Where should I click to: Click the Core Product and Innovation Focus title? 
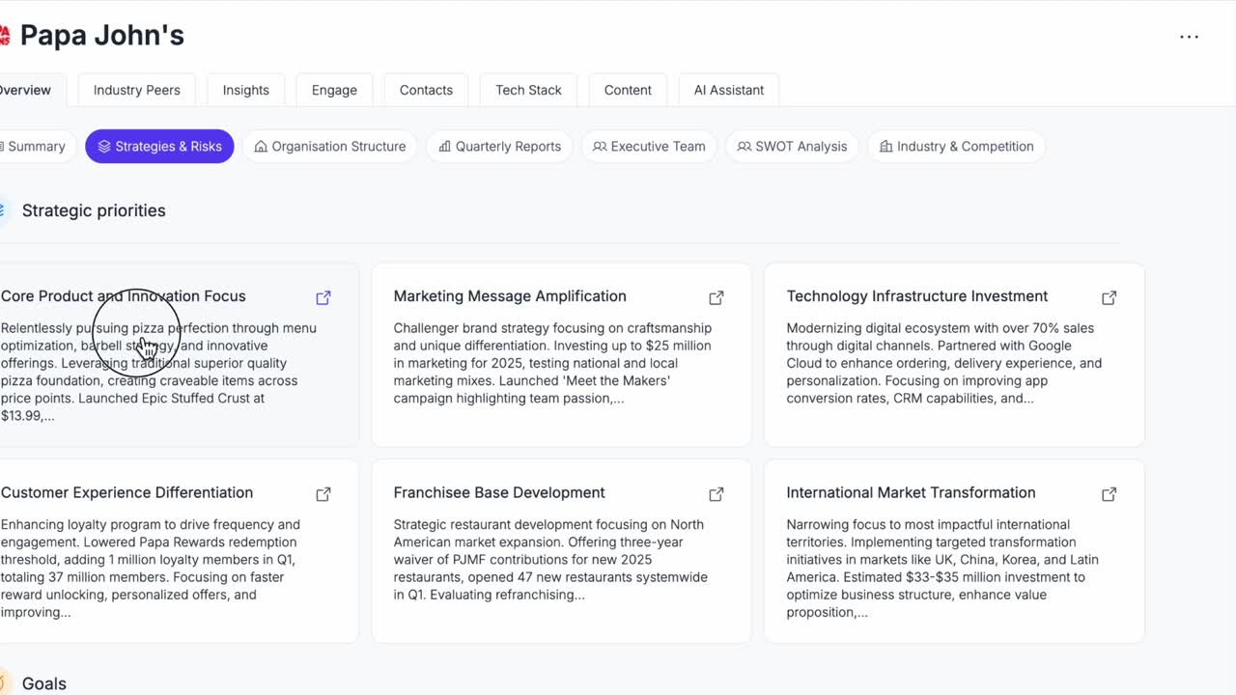pyautogui.click(x=124, y=296)
